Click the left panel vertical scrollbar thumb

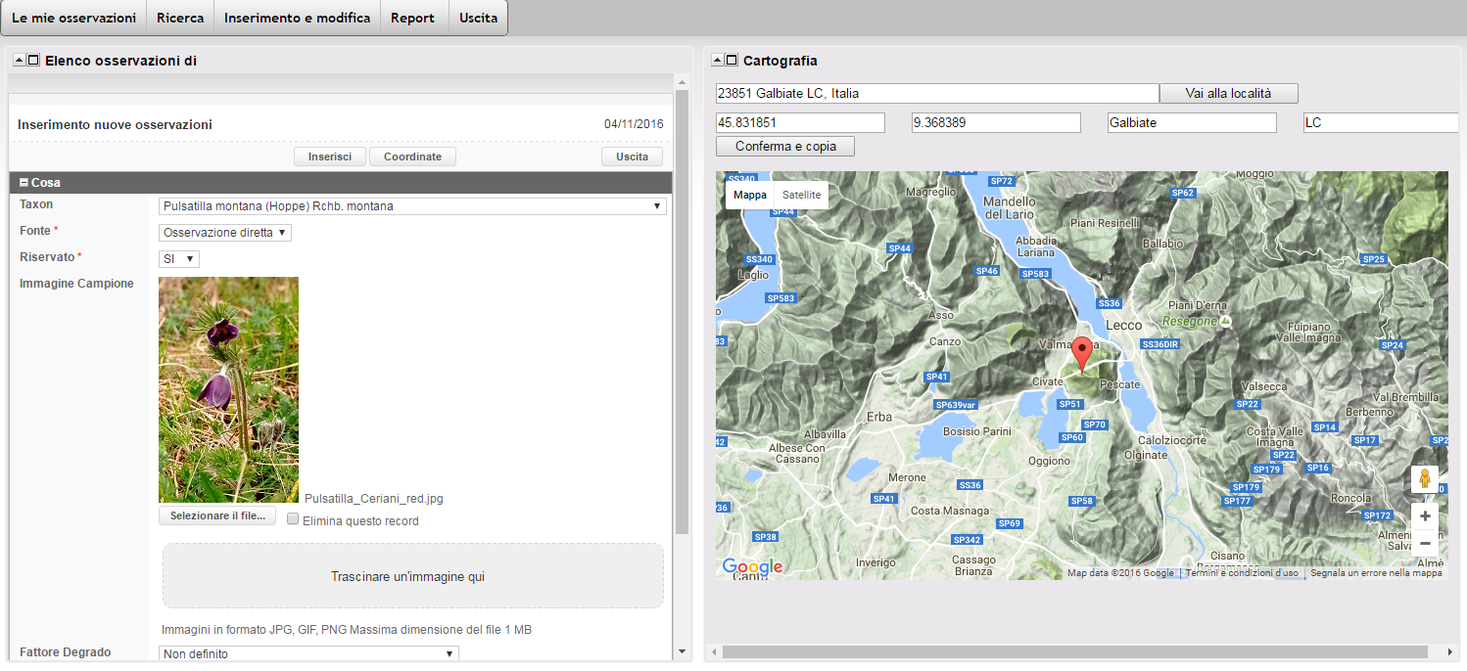(x=682, y=313)
